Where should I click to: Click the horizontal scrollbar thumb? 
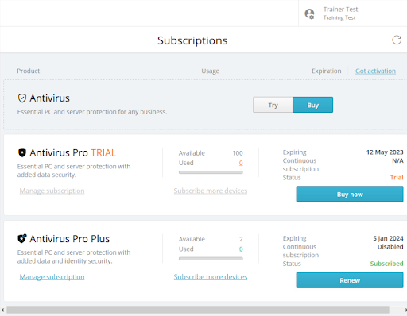click(198, 310)
